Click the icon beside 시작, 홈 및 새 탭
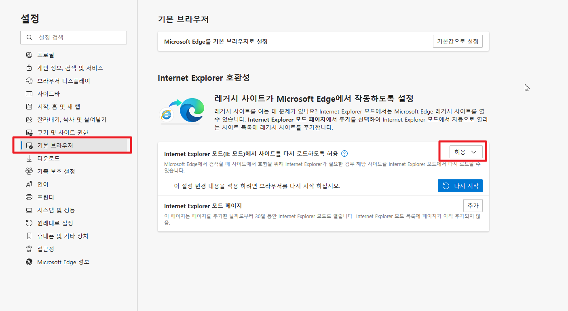Screen dimensions: 568x311 click(29, 107)
